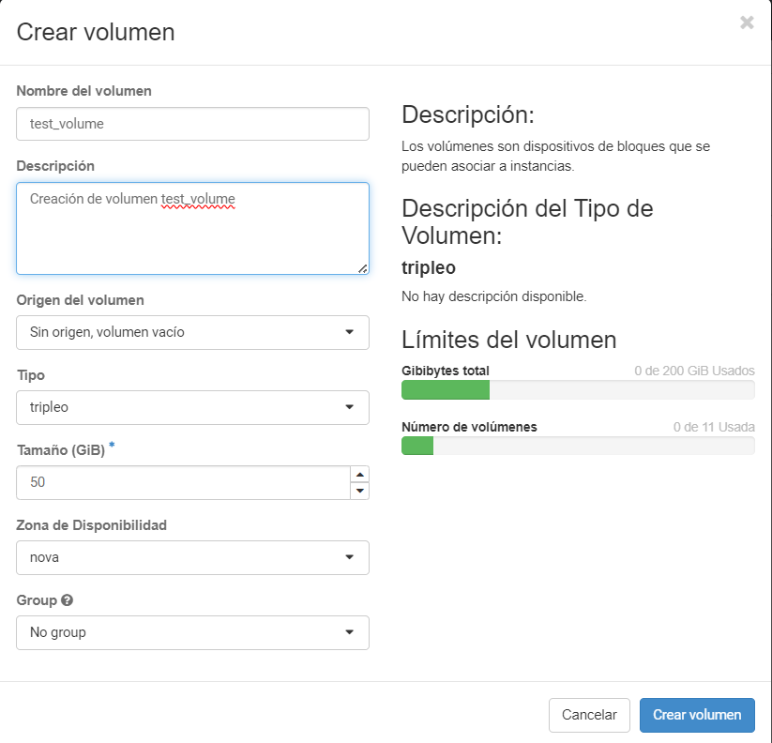Open the Tipo dropdown showing tripleo
Viewport: 772px width, 743px height.
(x=192, y=407)
